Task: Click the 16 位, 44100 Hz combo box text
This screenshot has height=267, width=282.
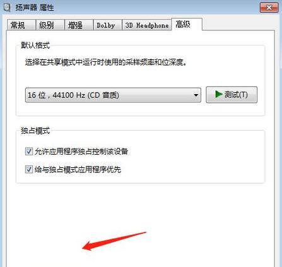Action: (73, 95)
